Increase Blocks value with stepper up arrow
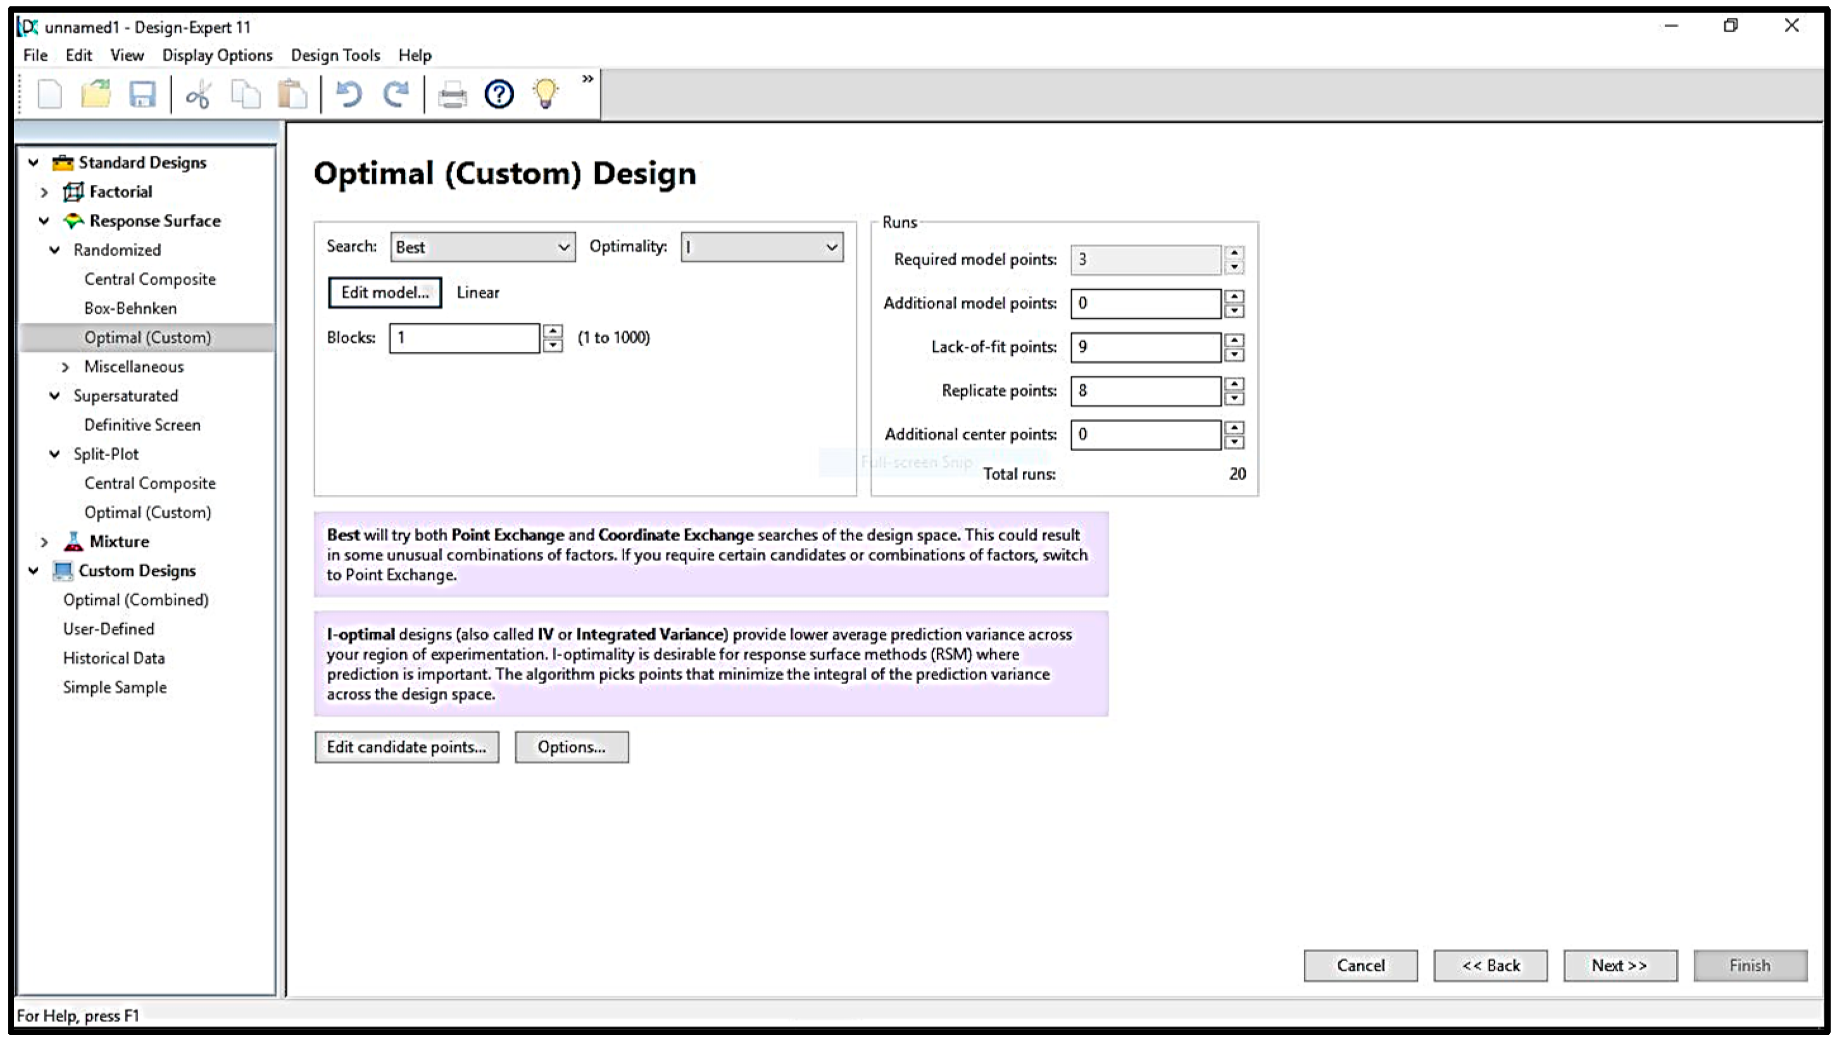This screenshot has width=1837, height=1044. coord(553,330)
